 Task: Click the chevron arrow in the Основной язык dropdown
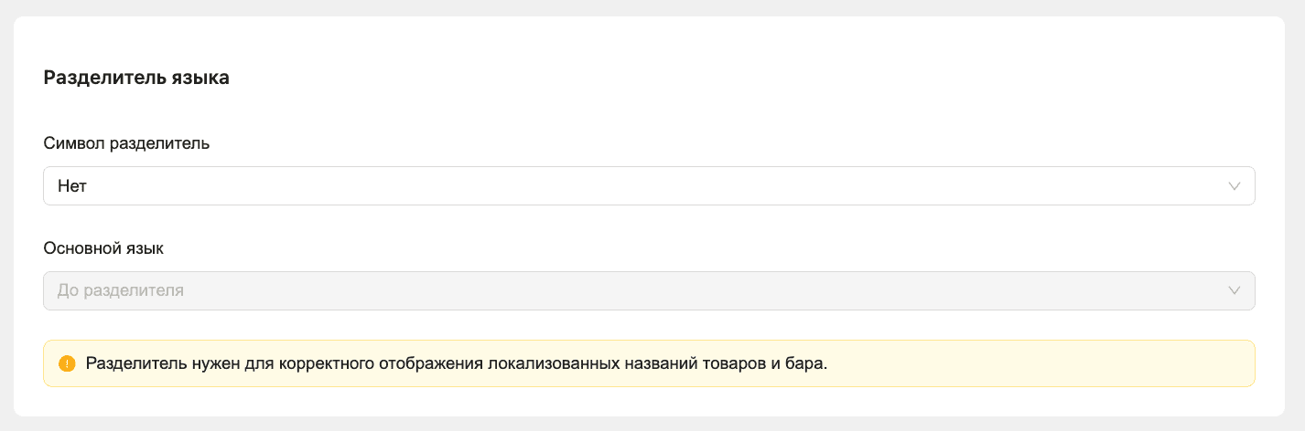click(x=1235, y=291)
